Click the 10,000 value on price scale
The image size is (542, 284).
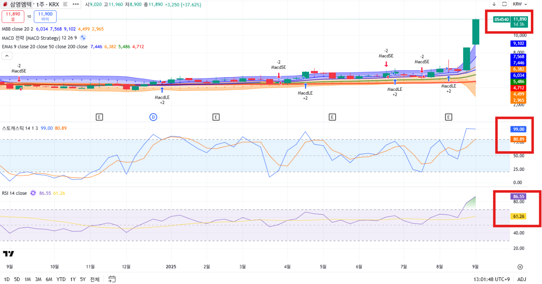(x=520, y=35)
